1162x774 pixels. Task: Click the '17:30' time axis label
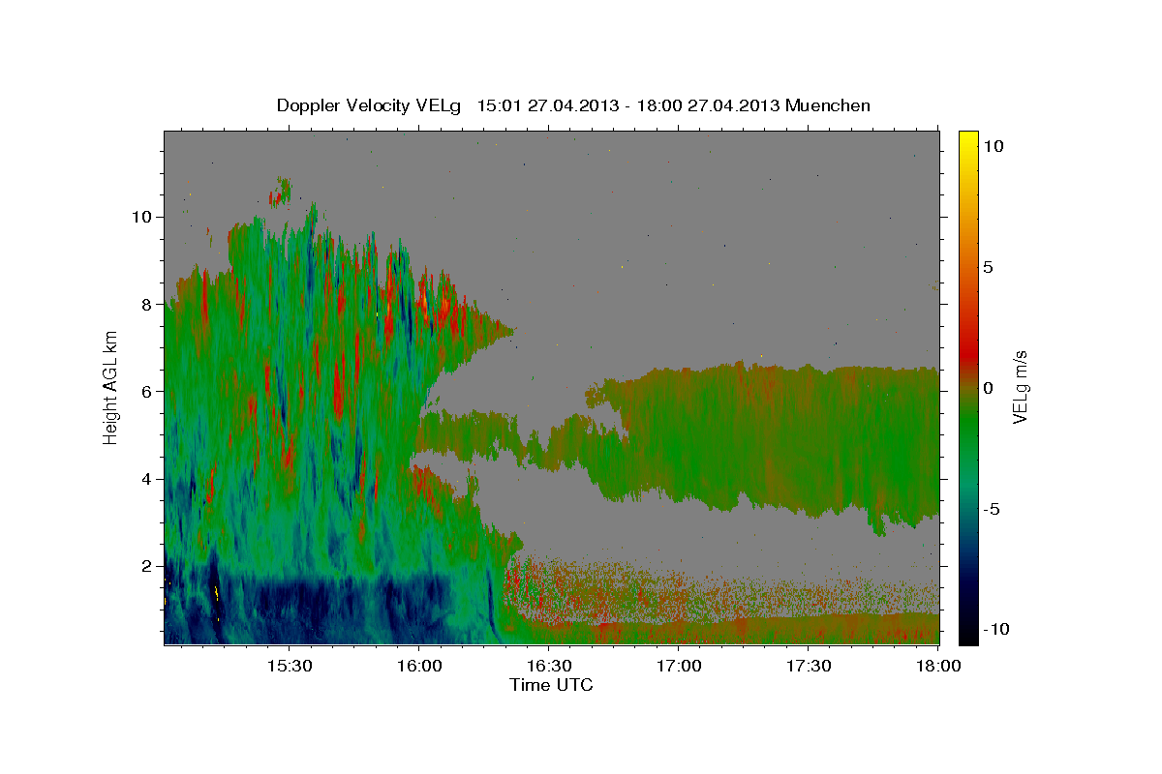tap(809, 666)
